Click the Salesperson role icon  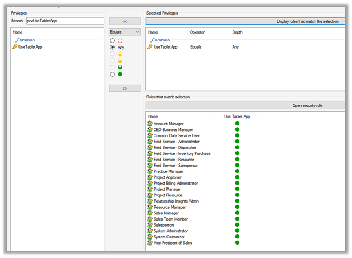(x=150, y=225)
